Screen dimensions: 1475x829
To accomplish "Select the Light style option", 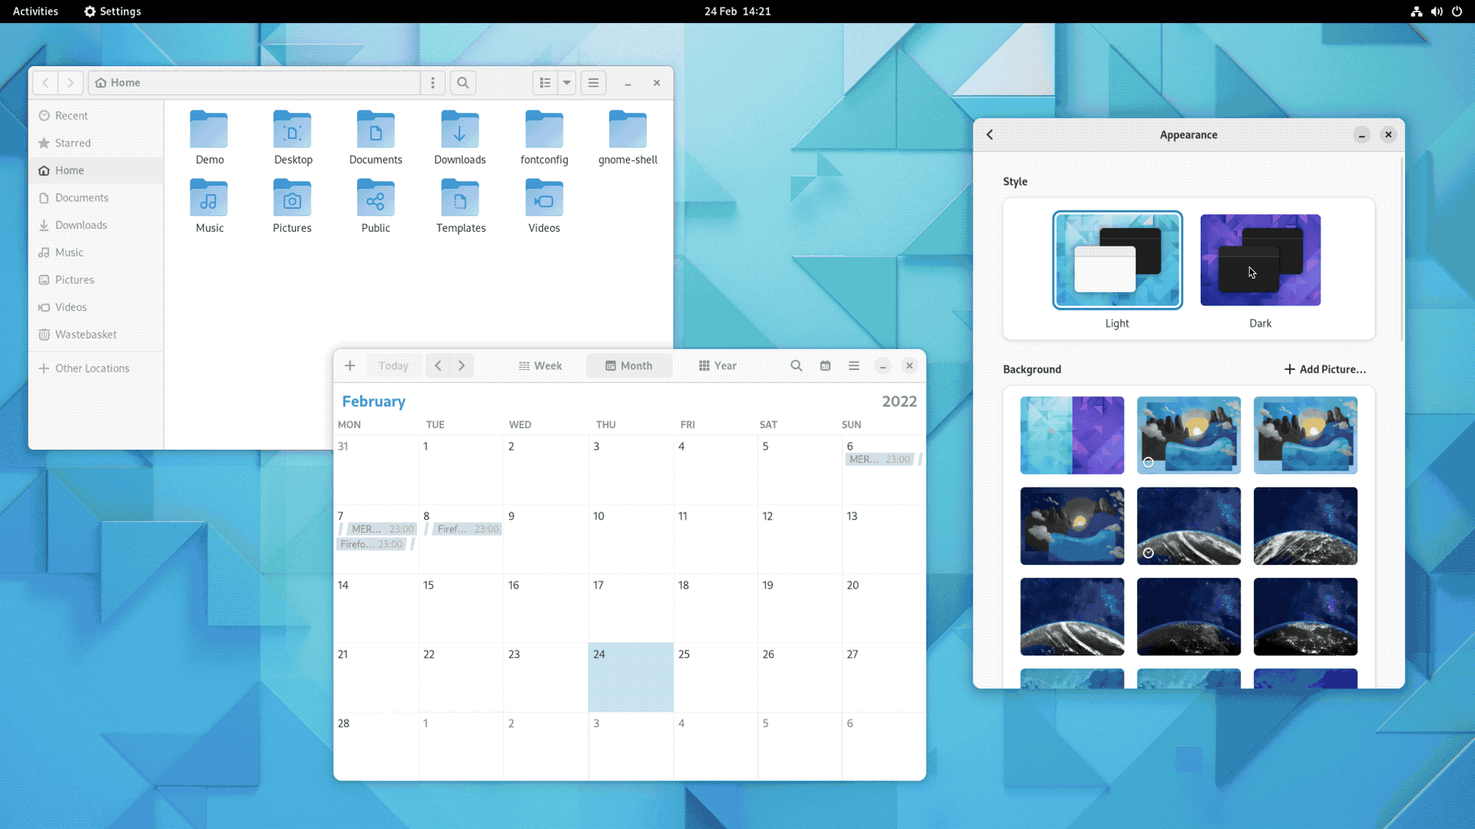I will 1117,261.
